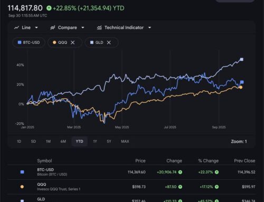Click the Technical Indicator chart icon

(x=99, y=27)
